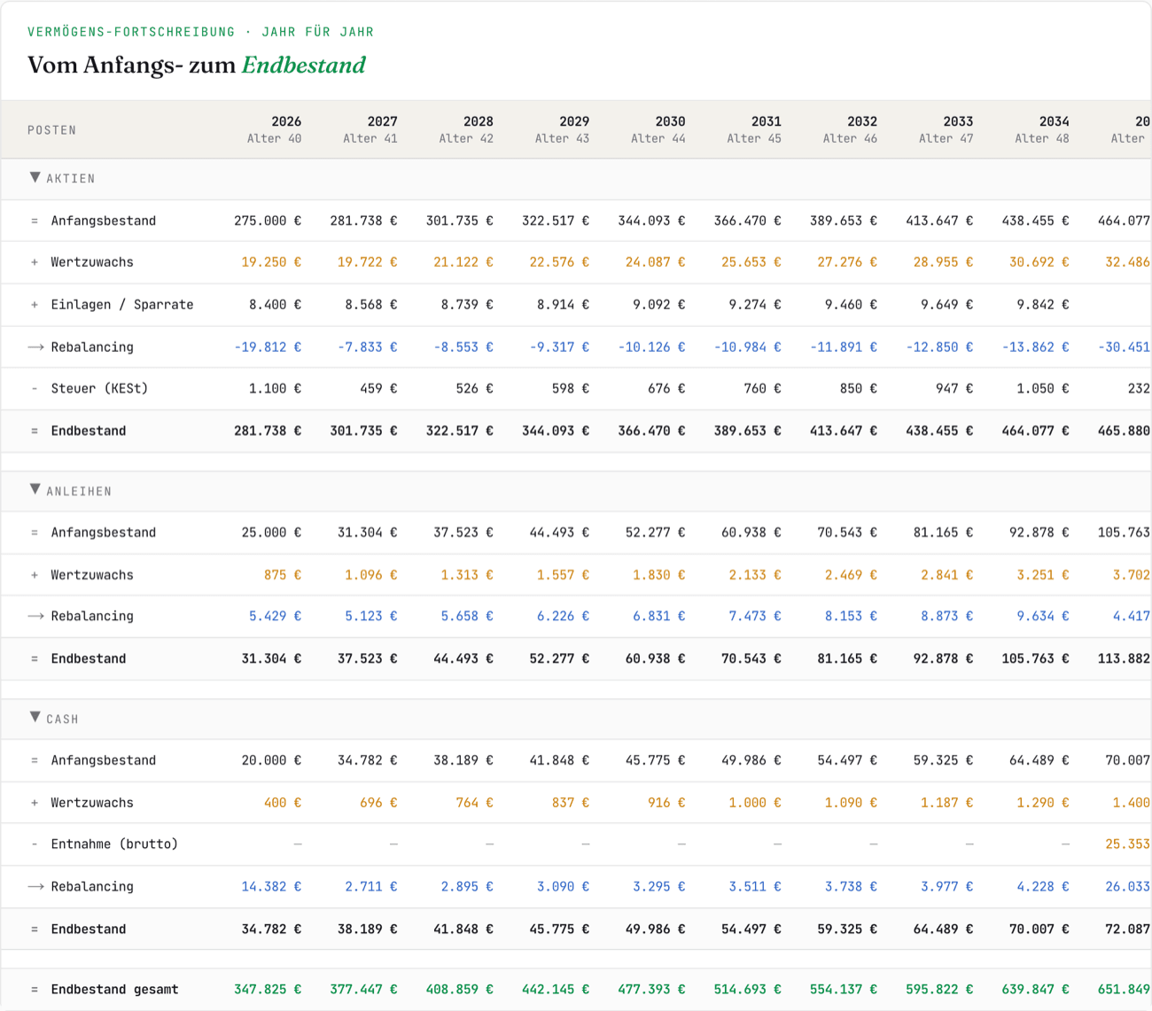Select Cash Rebalancing 4.228 € for 2034
1152x1011 pixels.
click(x=1042, y=886)
